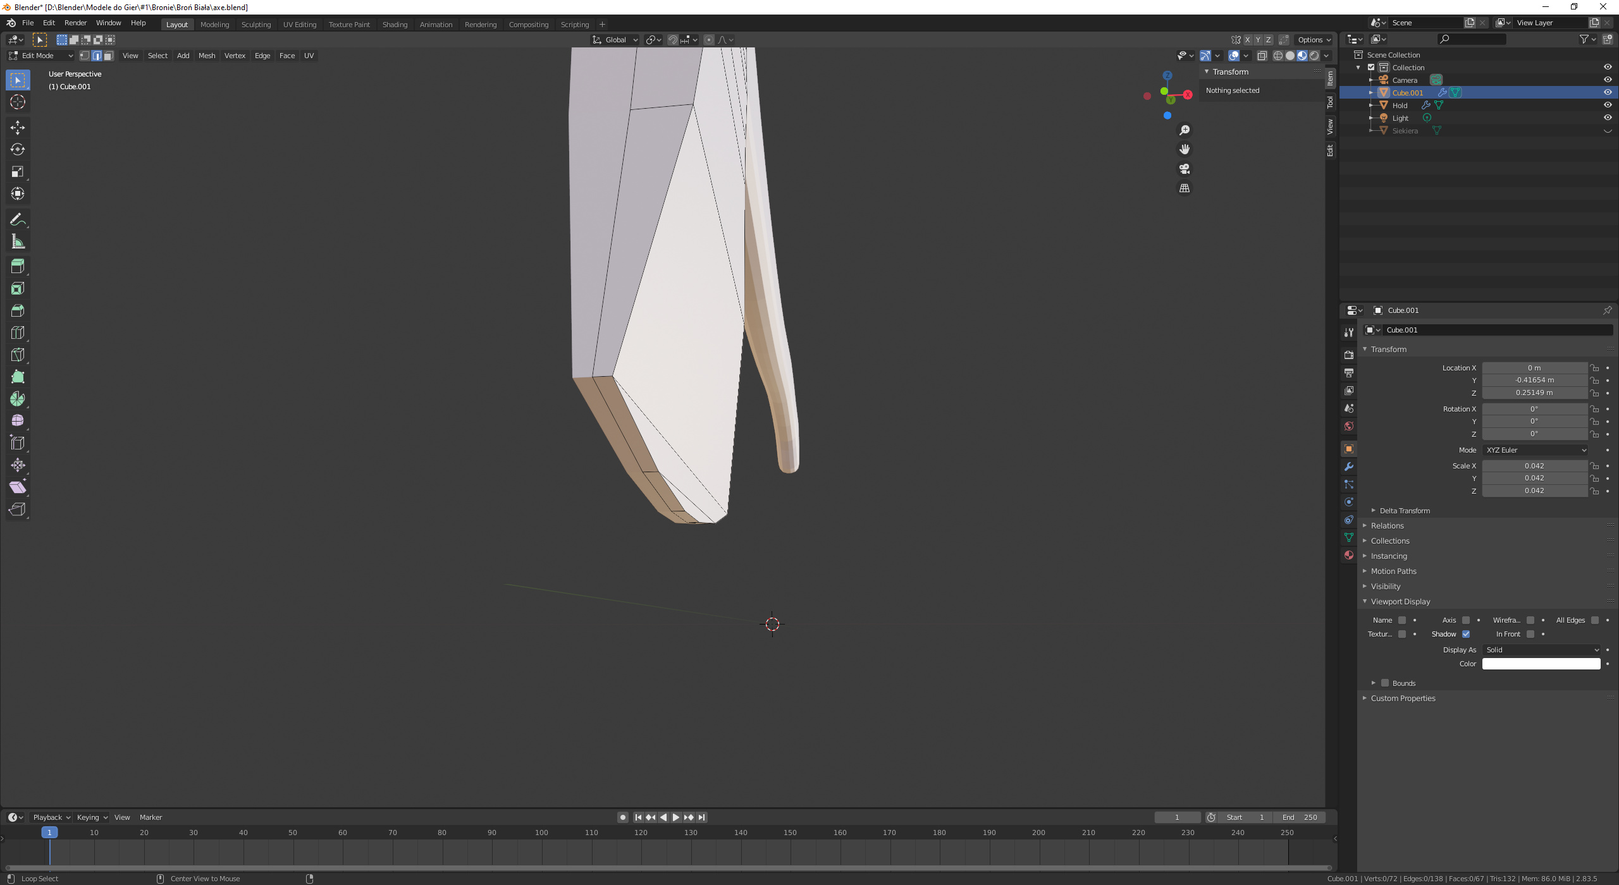Screen dimensions: 1619x885
Task: Open the Options button in header
Action: tap(1314, 40)
